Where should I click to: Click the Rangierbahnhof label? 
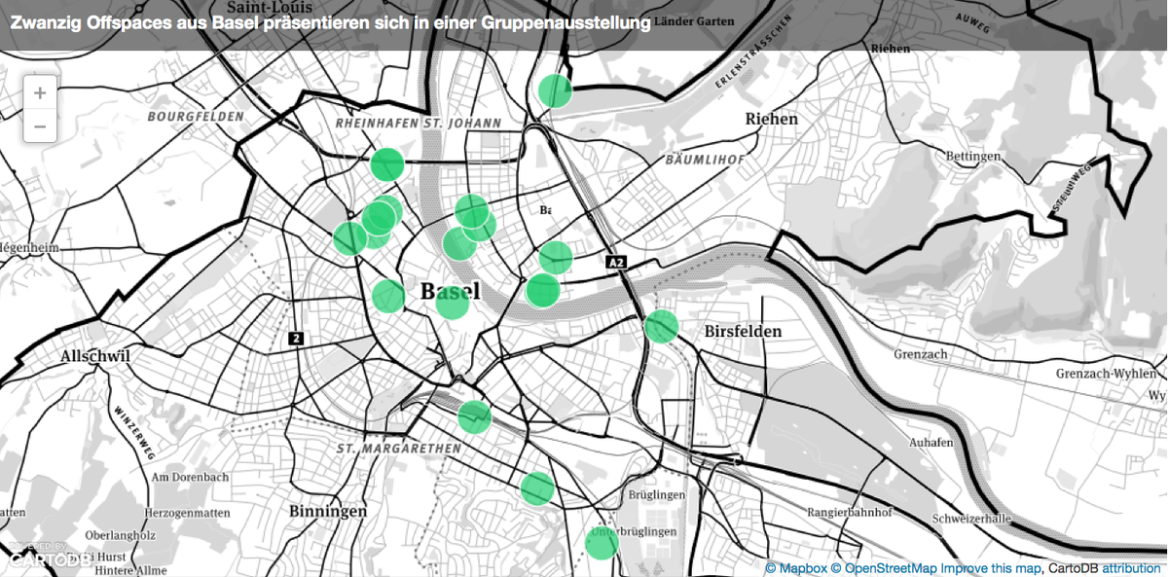click(x=850, y=512)
